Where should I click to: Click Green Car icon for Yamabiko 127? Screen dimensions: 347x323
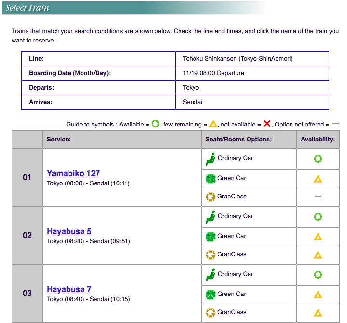coord(210,179)
